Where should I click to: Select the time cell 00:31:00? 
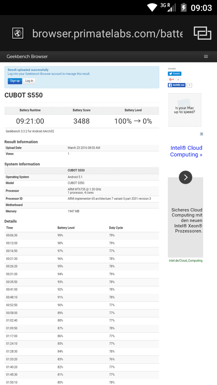pos(12,274)
